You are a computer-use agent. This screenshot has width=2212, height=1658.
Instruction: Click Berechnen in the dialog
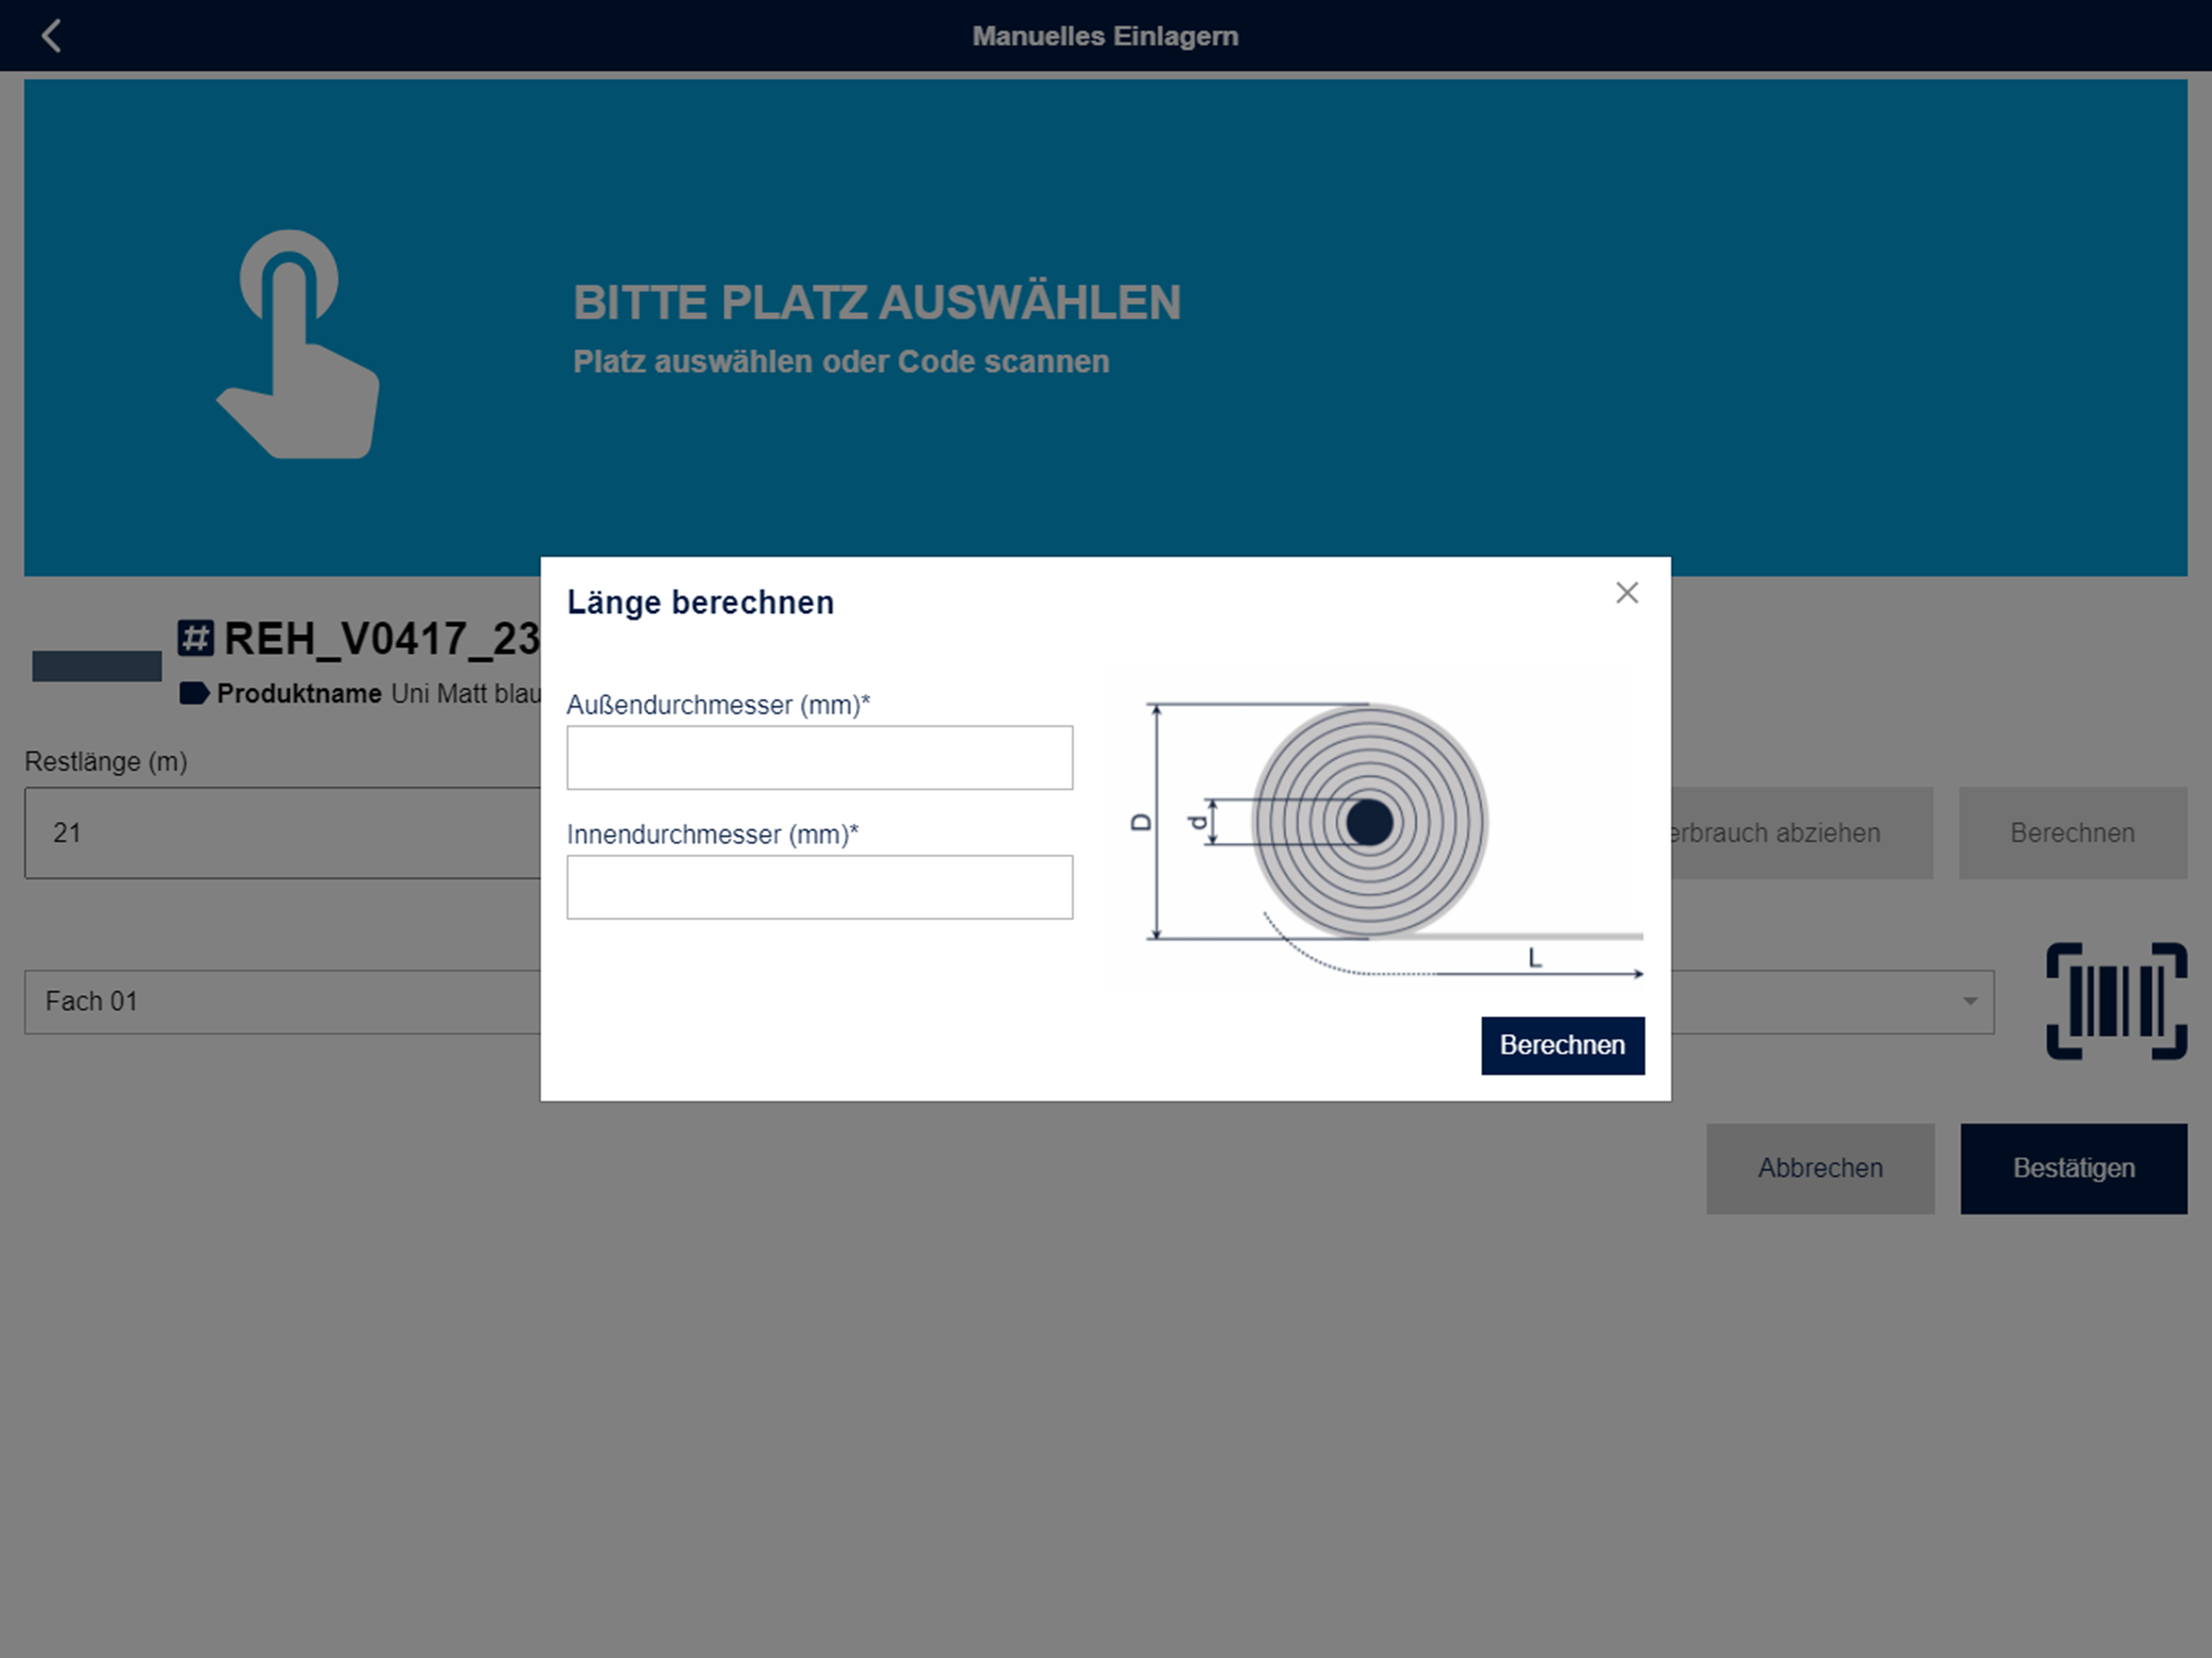coord(1563,1045)
